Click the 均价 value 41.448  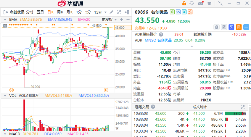pyautogui.click(x=205, y=64)
